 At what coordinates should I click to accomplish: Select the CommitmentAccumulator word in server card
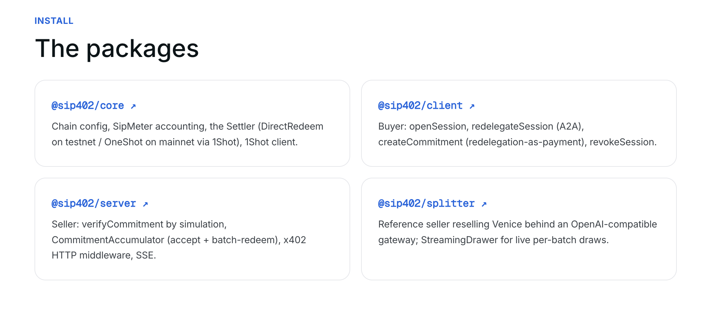[108, 240]
